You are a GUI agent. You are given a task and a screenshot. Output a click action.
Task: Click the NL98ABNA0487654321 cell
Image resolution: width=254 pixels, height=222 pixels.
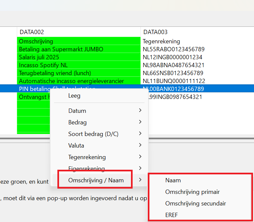[197, 65]
